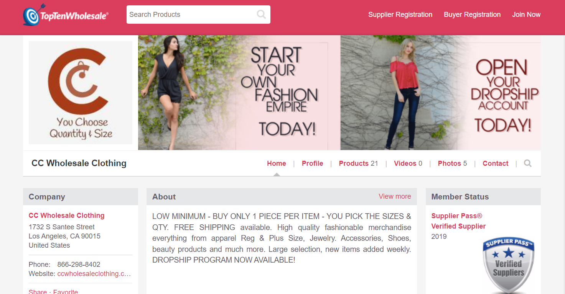The width and height of the screenshot is (565, 294).
Task: Click the CC company logo image
Action: [81, 93]
